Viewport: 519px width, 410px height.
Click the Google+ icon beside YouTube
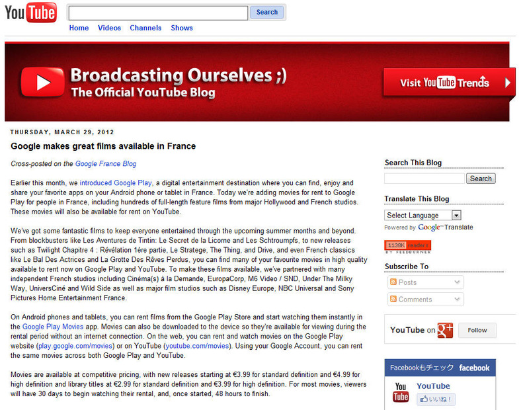[445, 330]
